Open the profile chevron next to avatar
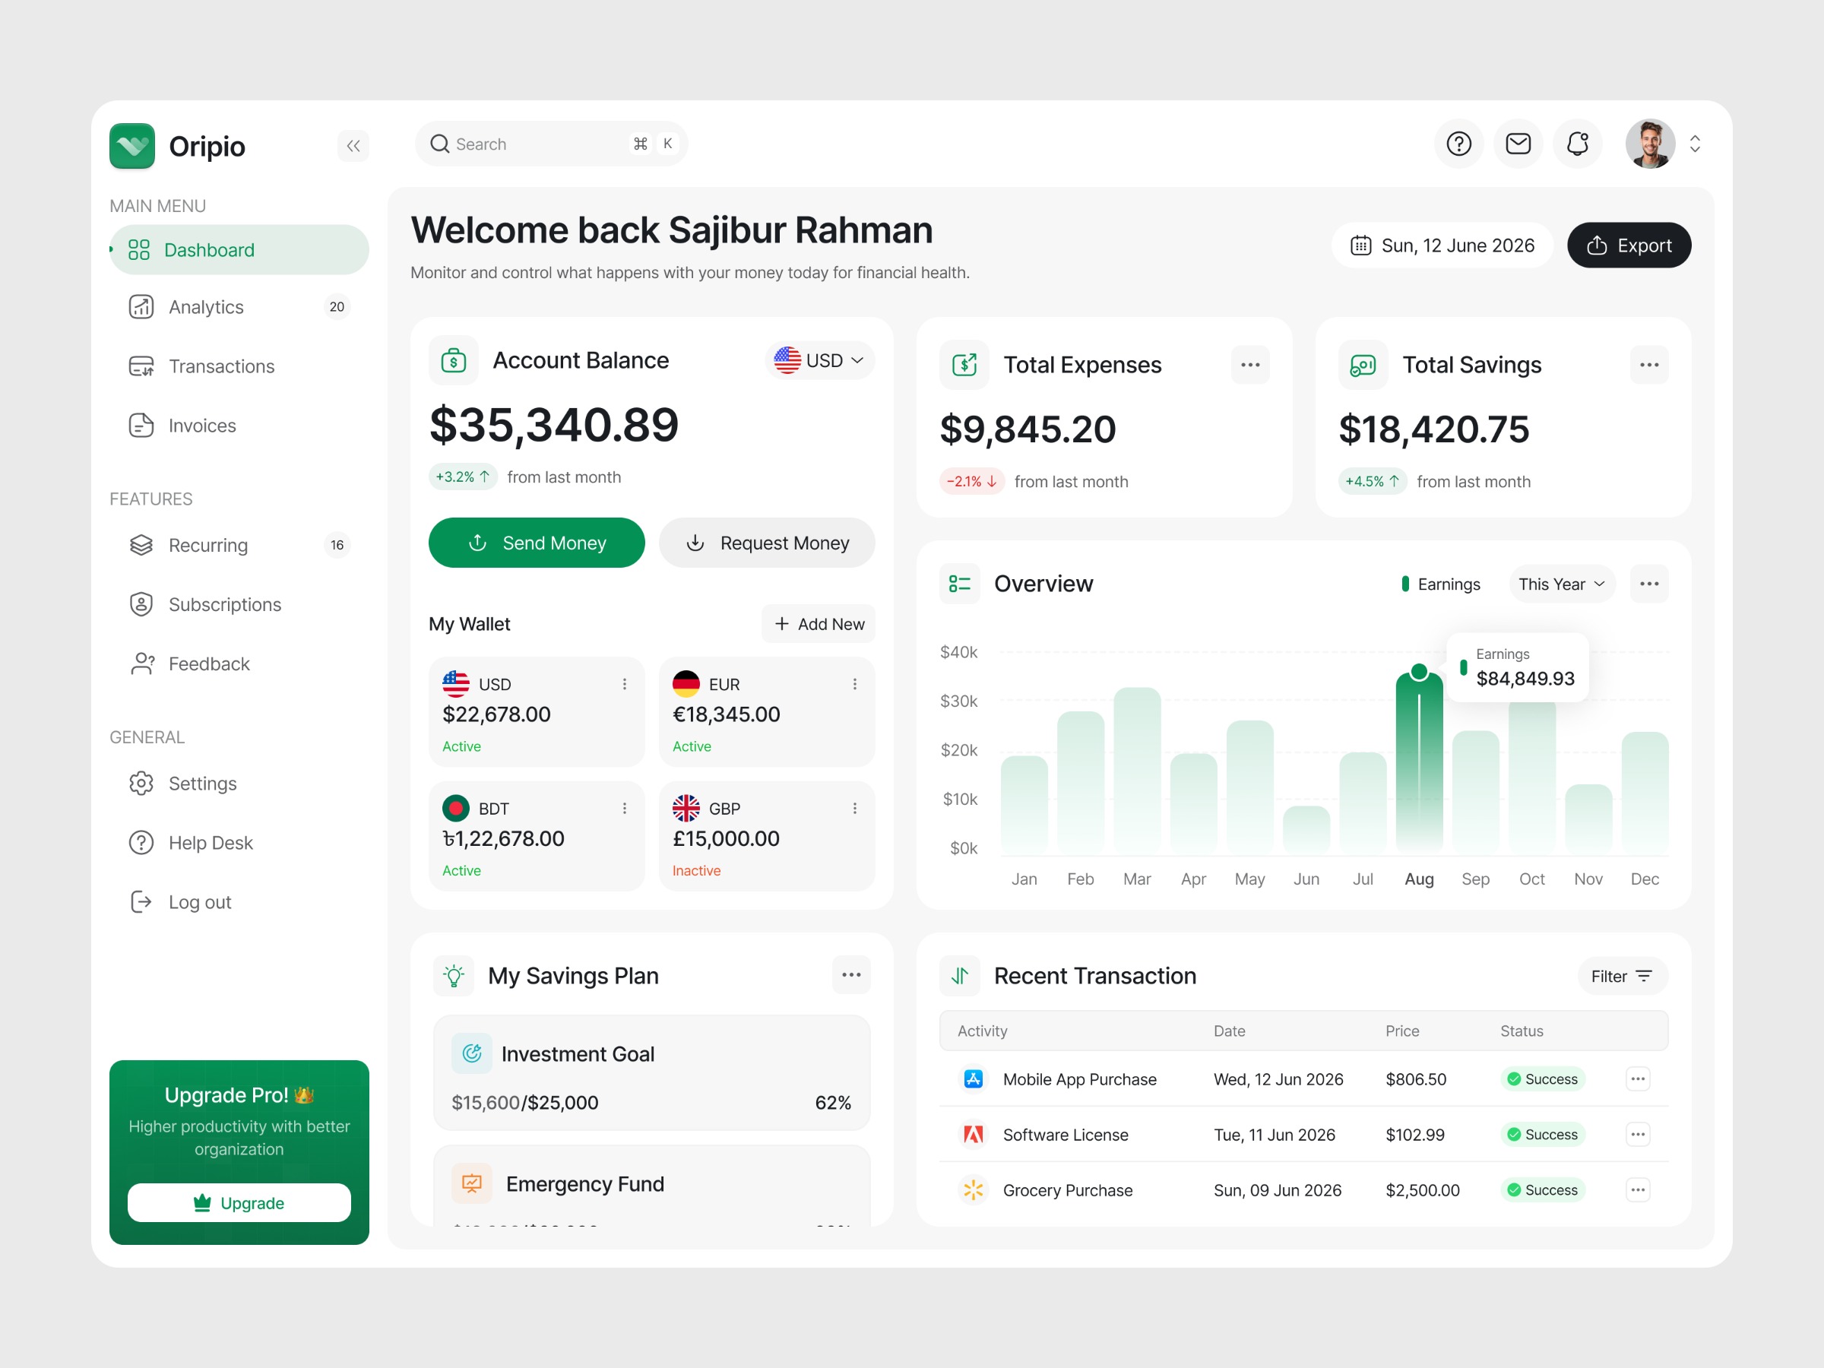Screen dimensions: 1824x1368 (x=1696, y=144)
